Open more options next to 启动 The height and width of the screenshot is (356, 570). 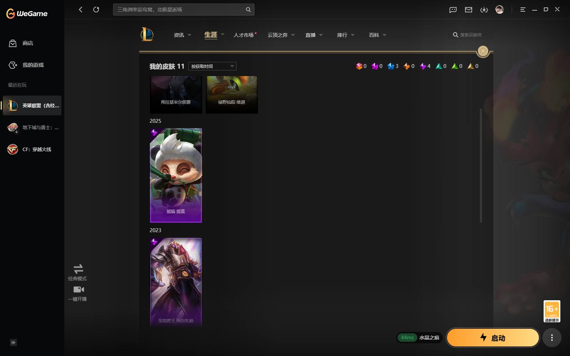pos(552,338)
